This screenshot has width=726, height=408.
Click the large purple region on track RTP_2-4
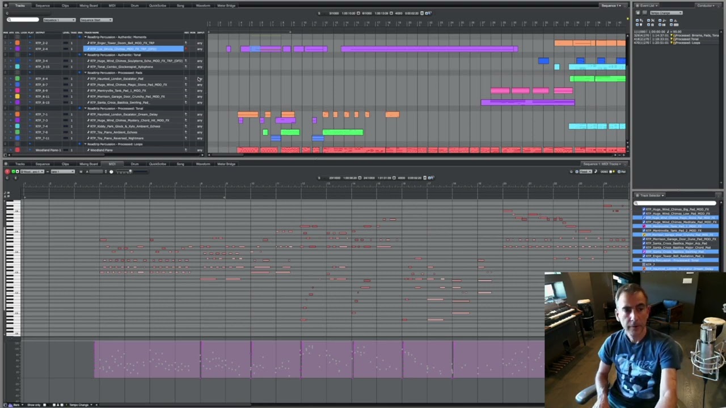pyautogui.click(x=429, y=49)
